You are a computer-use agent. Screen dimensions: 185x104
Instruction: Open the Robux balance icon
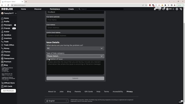(x=167, y=9)
